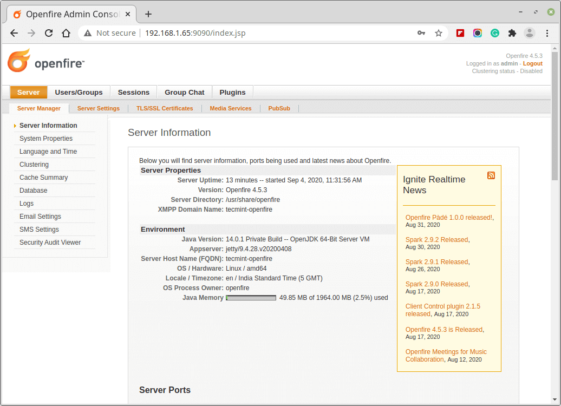Open System Properties in the sidebar

(x=46, y=139)
